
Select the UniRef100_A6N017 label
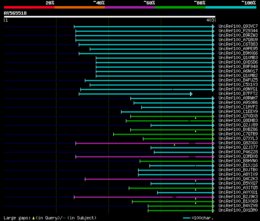(238, 71)
